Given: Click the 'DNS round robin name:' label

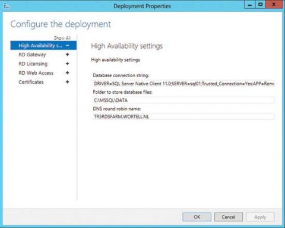Looking at the screenshot, I should (117, 109).
